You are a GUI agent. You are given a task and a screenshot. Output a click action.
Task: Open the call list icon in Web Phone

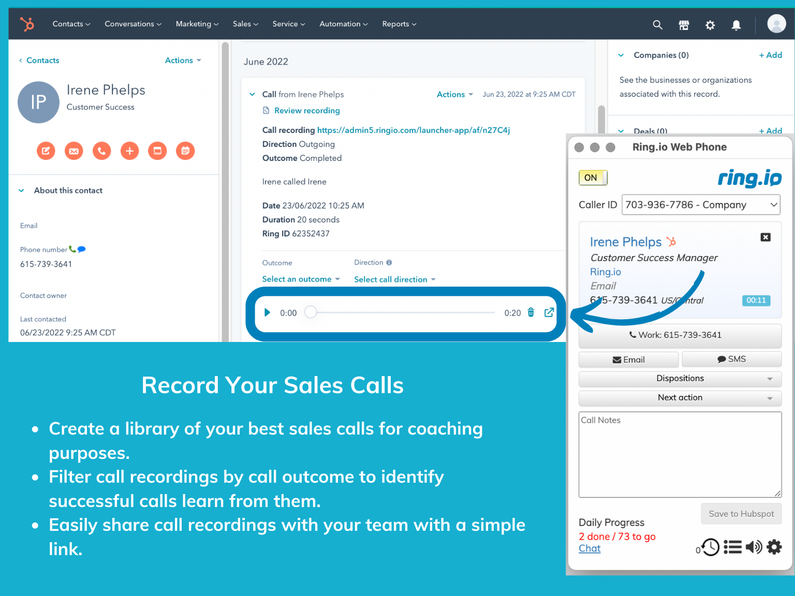[x=732, y=547]
